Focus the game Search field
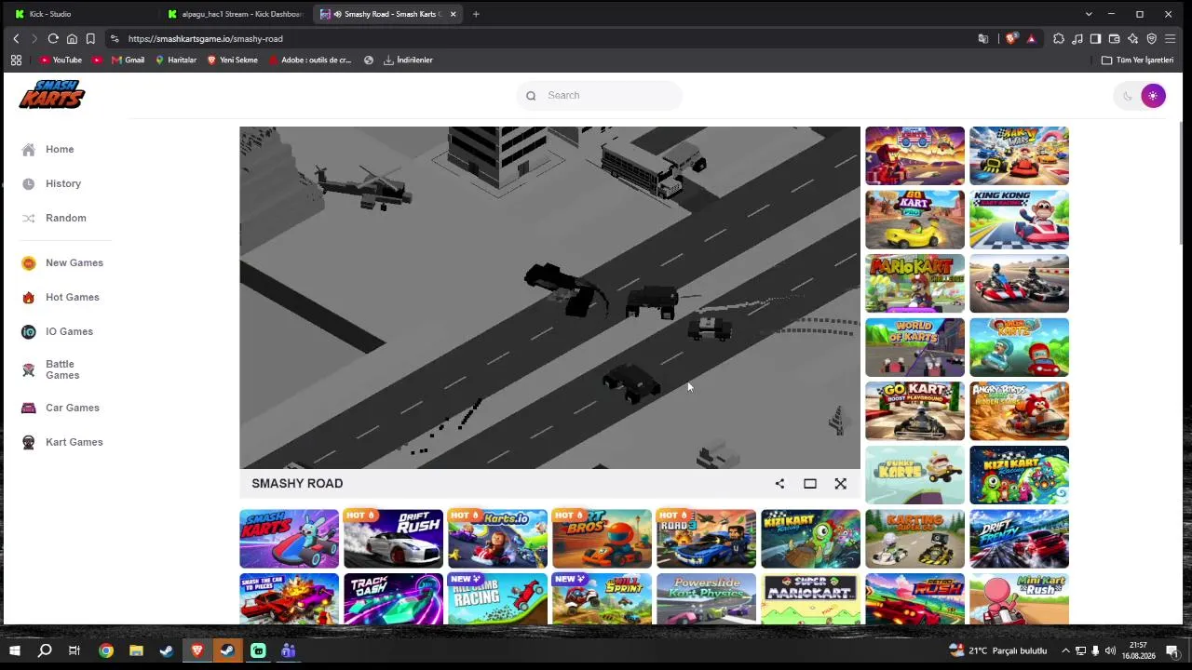The width and height of the screenshot is (1192, 670). [x=600, y=95]
